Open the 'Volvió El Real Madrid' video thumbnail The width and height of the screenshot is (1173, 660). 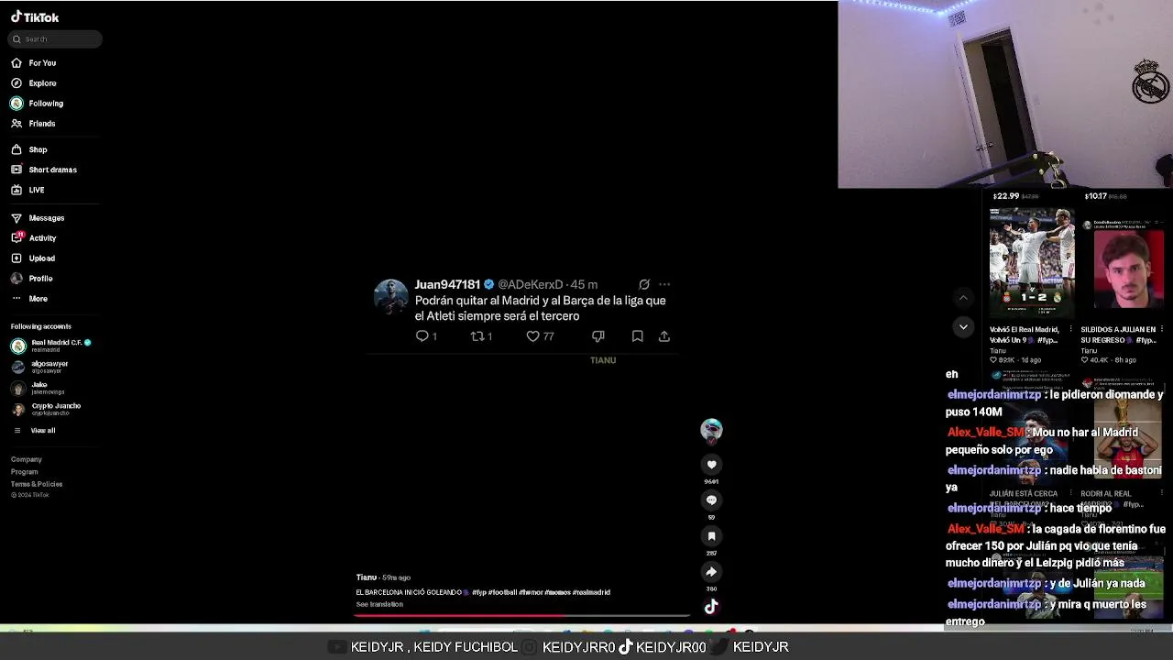[x=1032, y=263]
